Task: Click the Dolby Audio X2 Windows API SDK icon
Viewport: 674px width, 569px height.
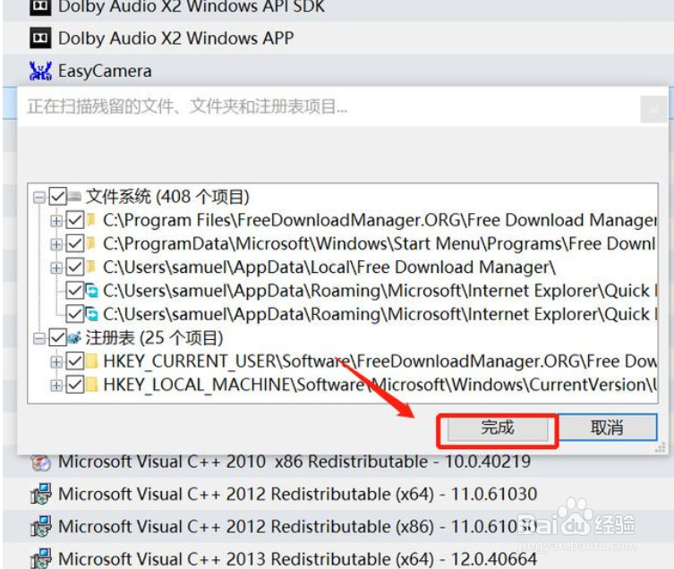Action: click(x=40, y=7)
